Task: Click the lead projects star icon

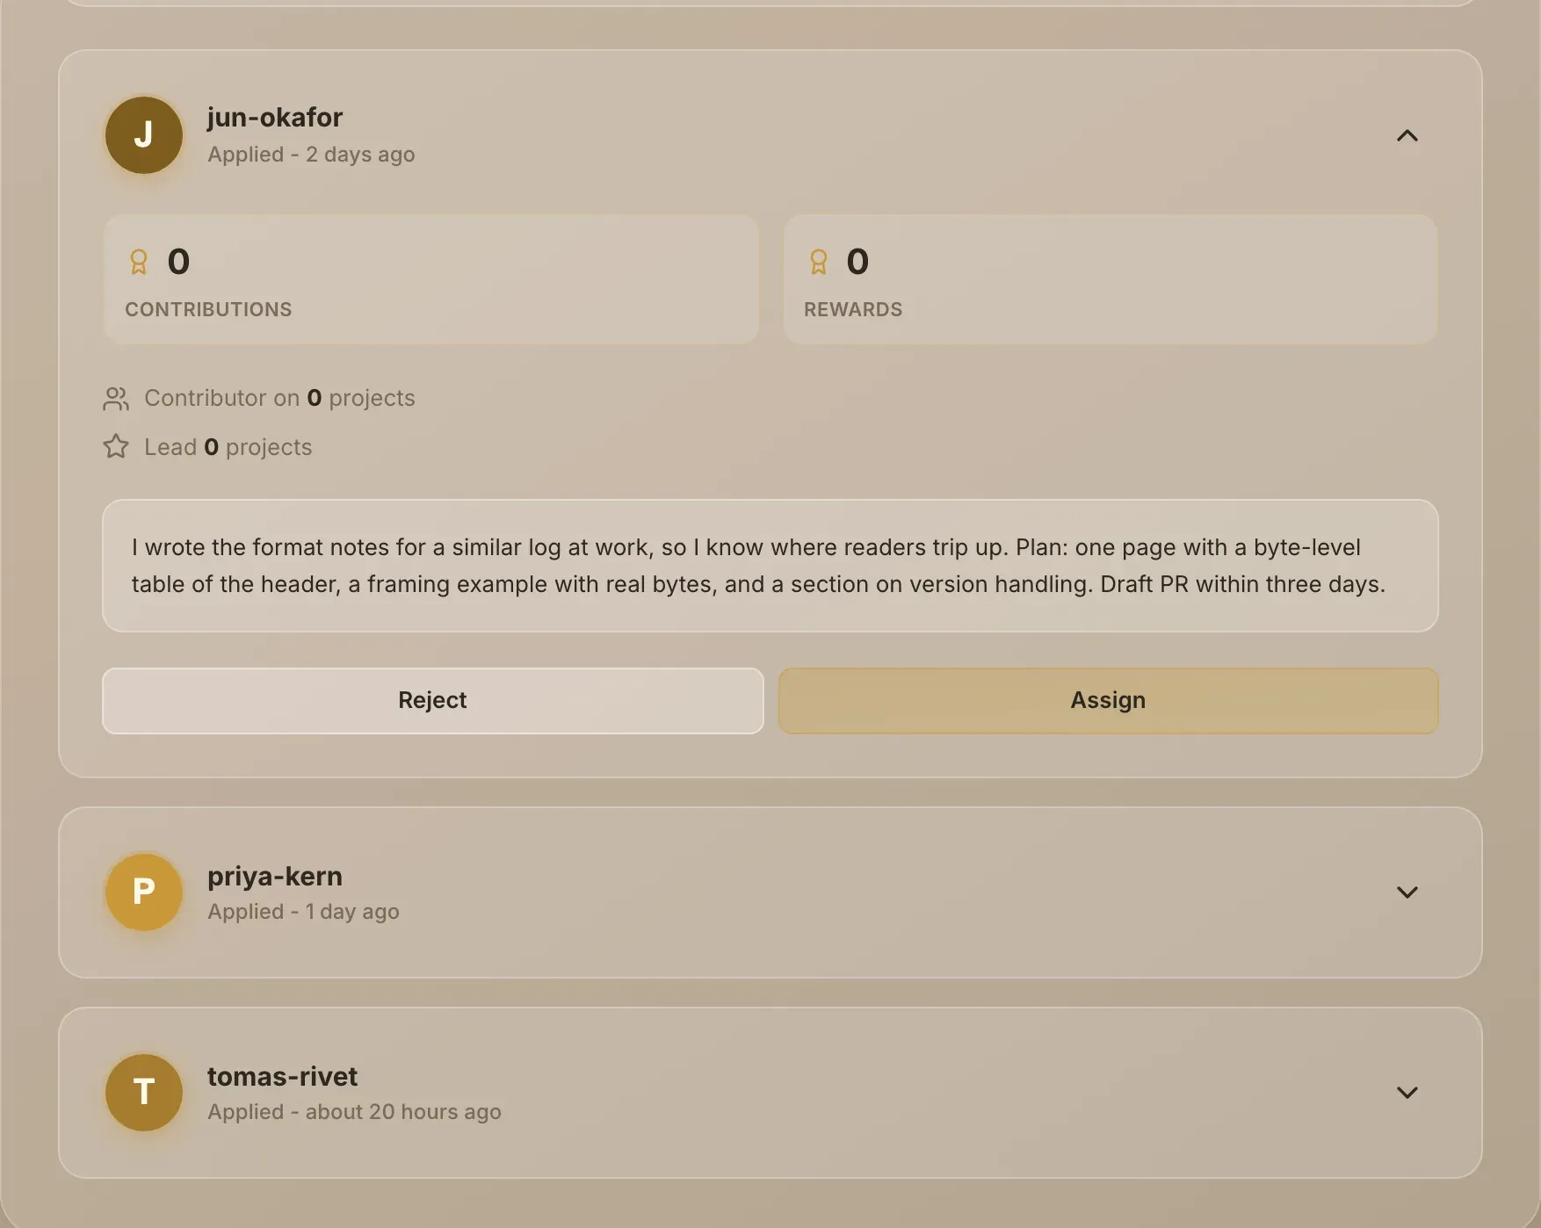Action: (116, 447)
